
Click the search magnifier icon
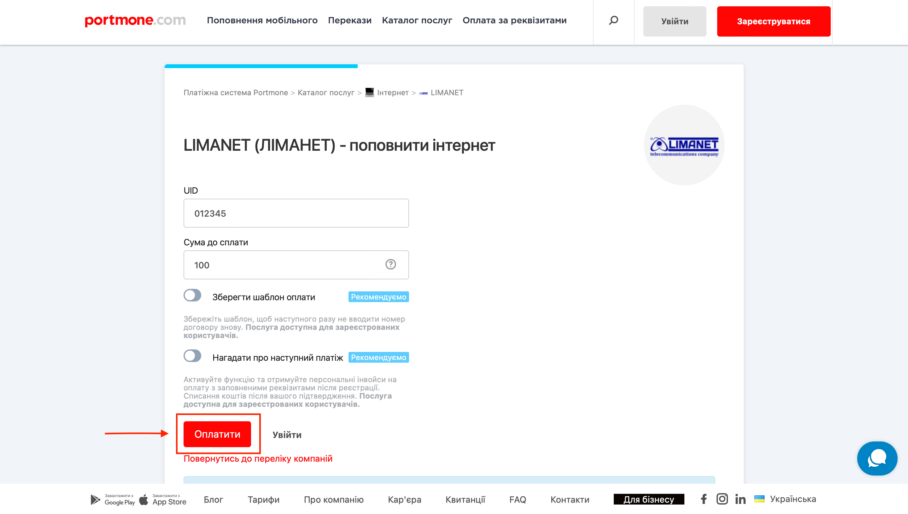(613, 20)
